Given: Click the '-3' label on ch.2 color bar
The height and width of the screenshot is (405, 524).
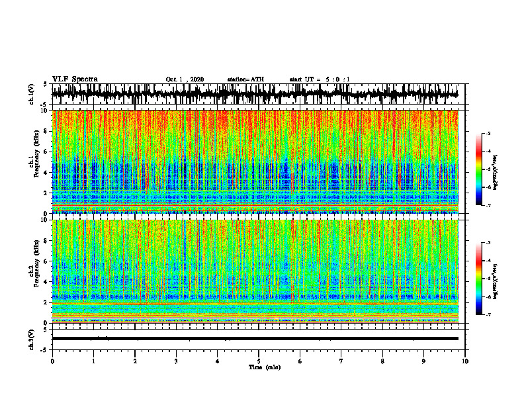Looking at the screenshot, I should point(488,243).
